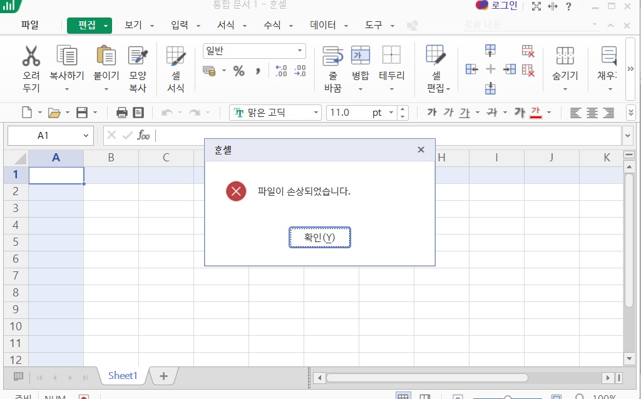Click the vertical scrollbar thumb
Screen dimensions: 641x399
(629, 240)
